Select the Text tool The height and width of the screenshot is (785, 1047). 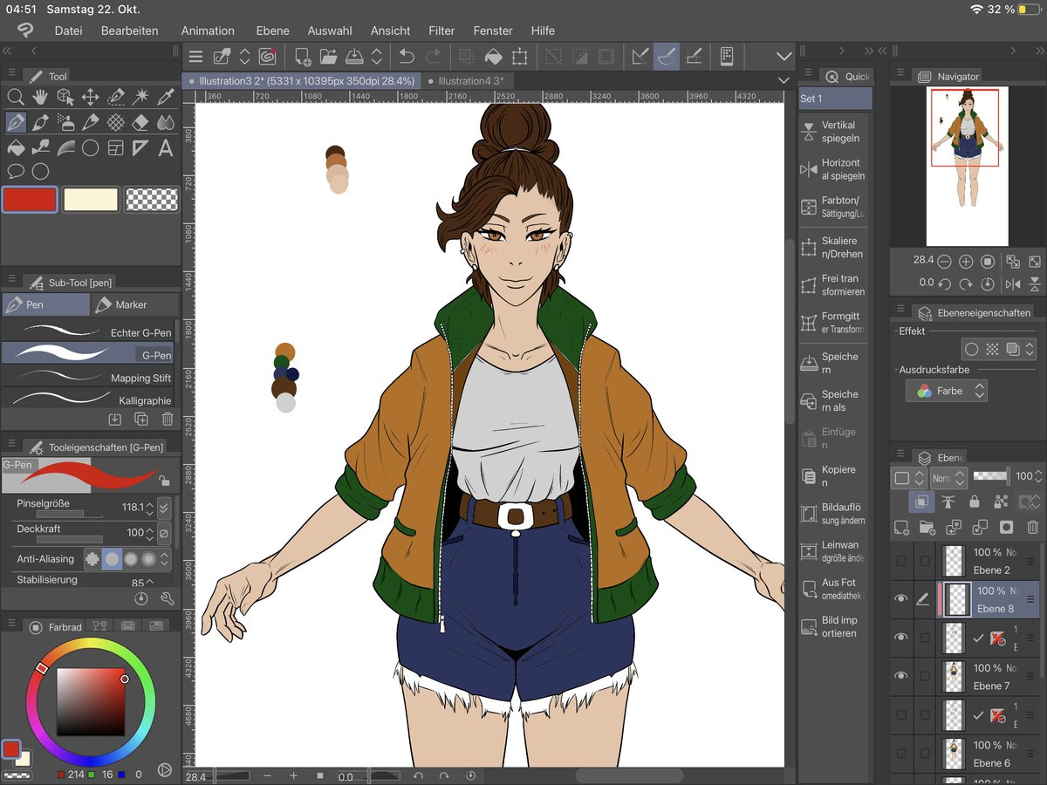(165, 147)
